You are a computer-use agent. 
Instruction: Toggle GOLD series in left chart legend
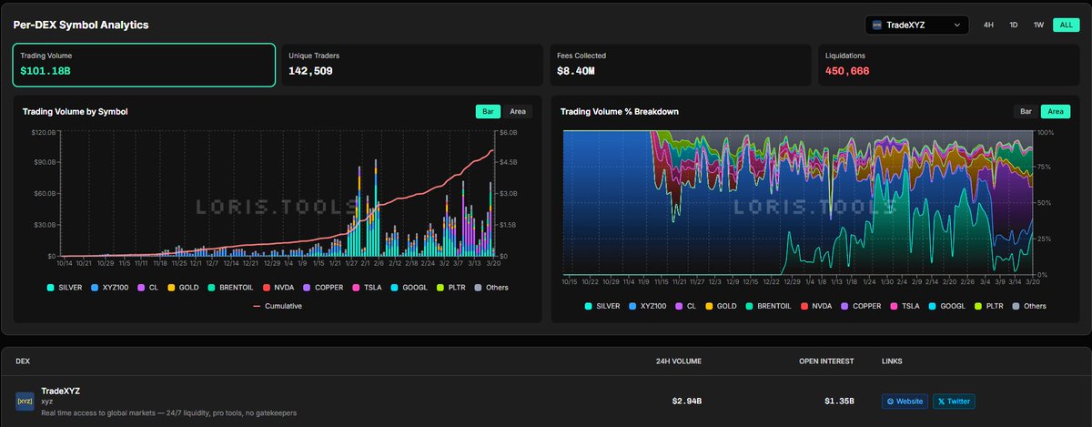click(185, 287)
